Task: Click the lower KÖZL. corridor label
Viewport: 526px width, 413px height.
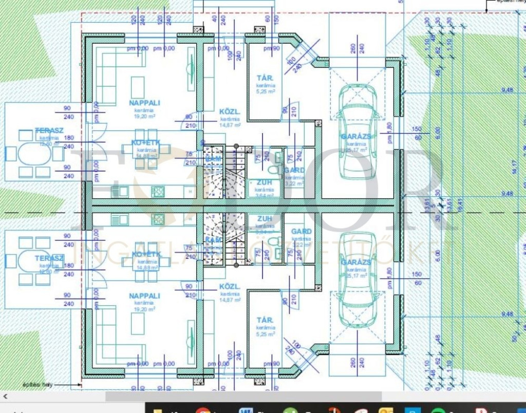Action: coord(230,286)
